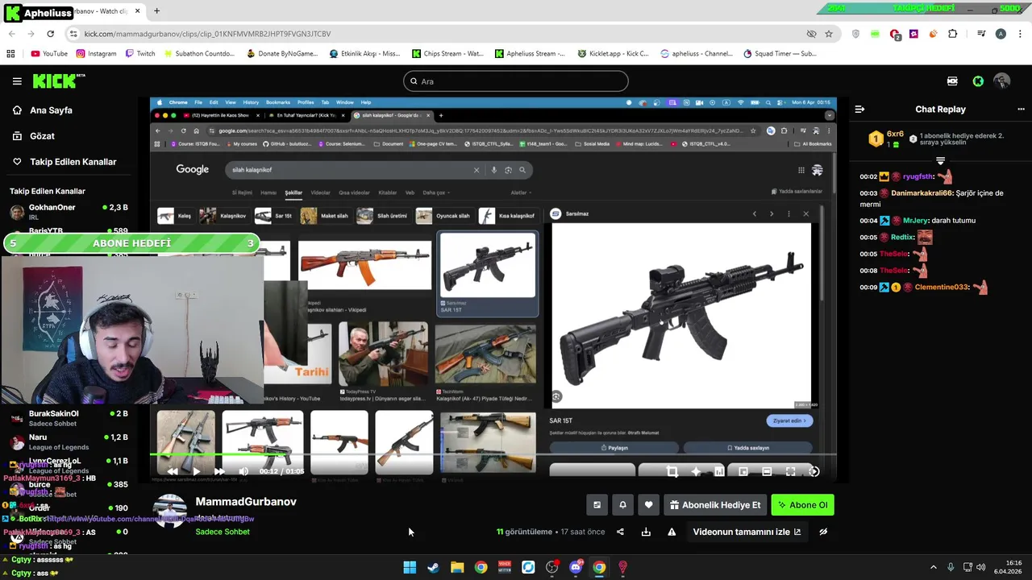This screenshot has height=580, width=1032.
Task: Open Chrome three-dot menu
Action: click(x=1020, y=34)
